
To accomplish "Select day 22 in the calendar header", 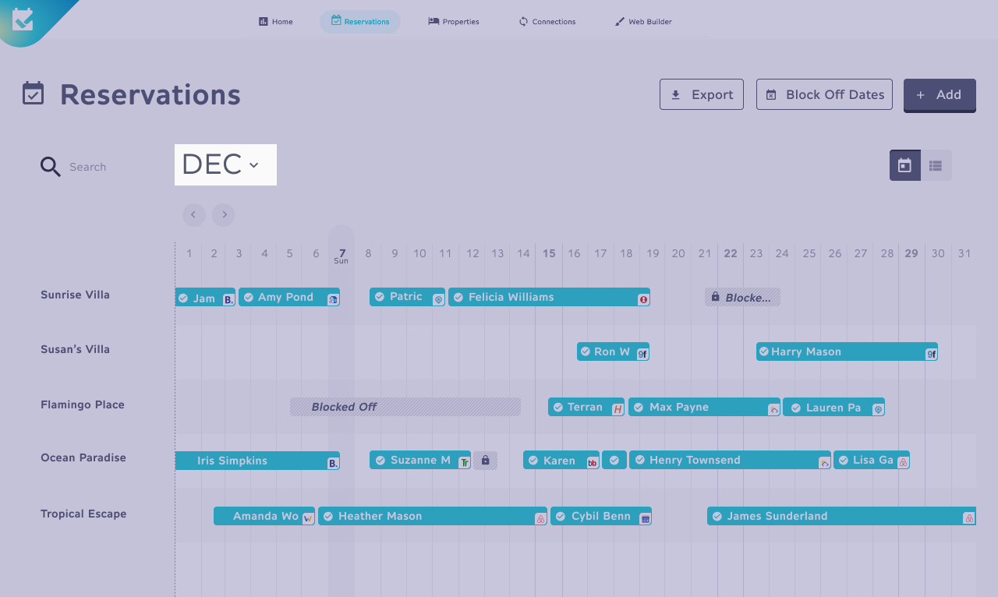I will pyautogui.click(x=731, y=253).
